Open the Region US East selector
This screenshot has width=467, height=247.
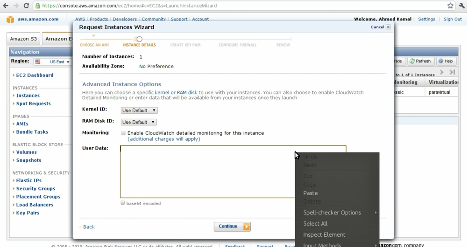(x=52, y=62)
